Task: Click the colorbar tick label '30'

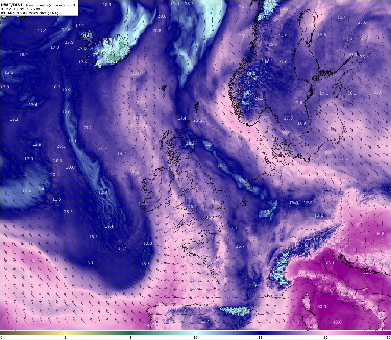Action: point(326,338)
